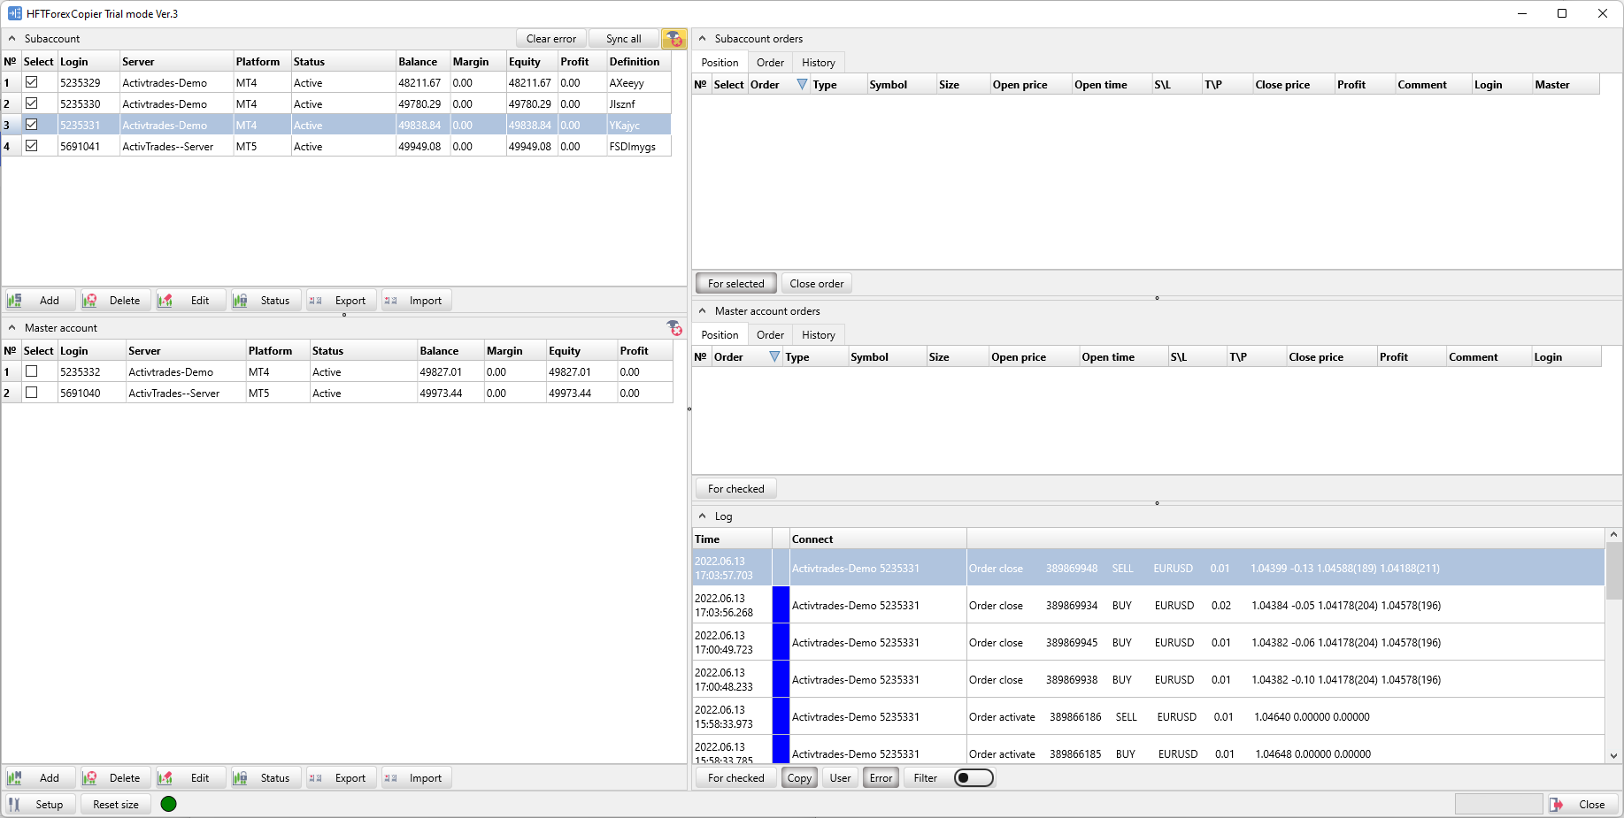Click the Setup icon at bottom left
Screen dimensions: 1624x818
[x=15, y=804]
